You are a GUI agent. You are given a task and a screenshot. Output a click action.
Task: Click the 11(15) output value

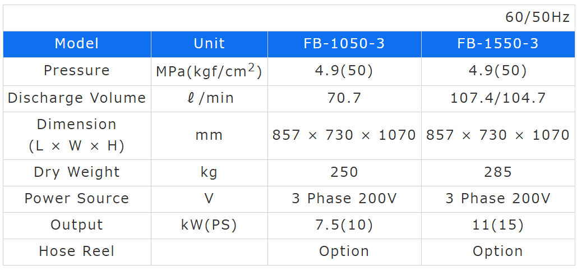[x=498, y=225]
